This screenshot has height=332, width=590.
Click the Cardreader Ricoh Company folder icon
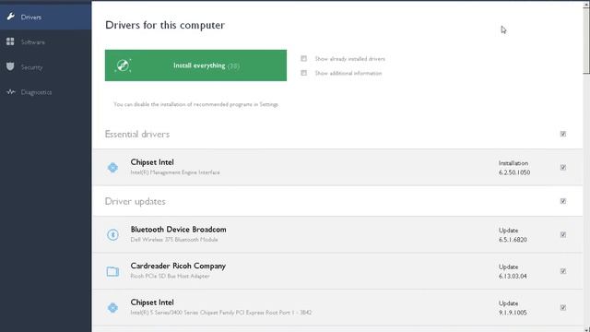click(x=112, y=271)
